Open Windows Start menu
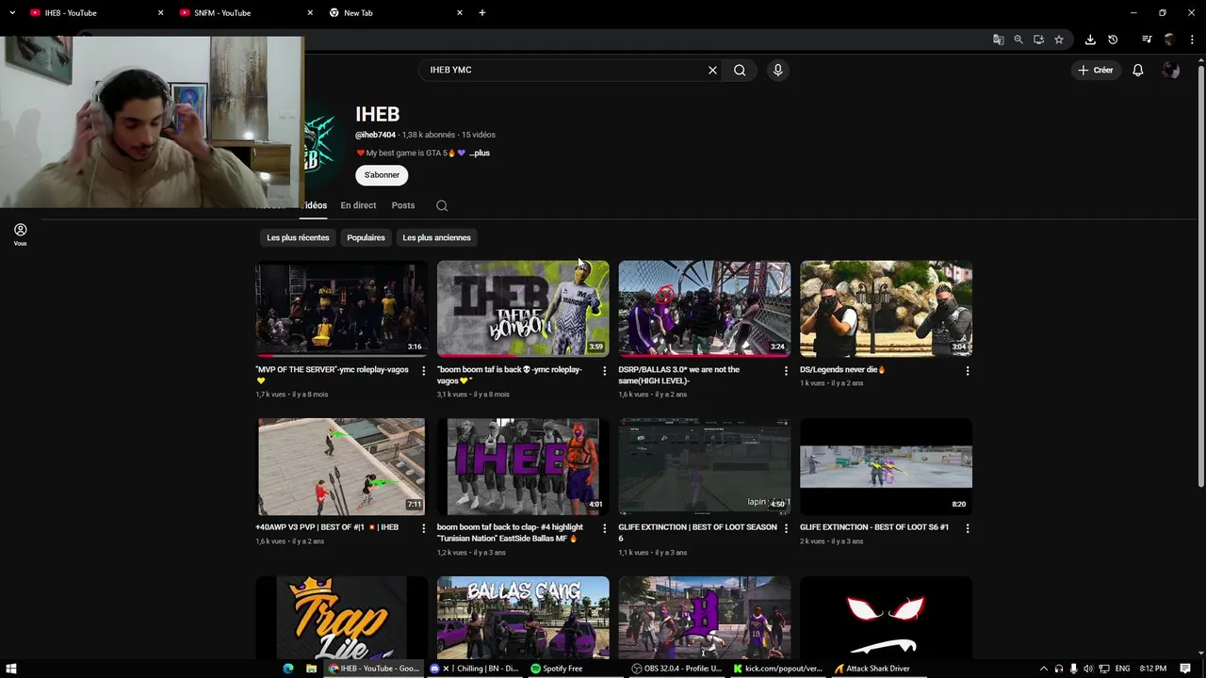The height and width of the screenshot is (678, 1206). [11, 669]
